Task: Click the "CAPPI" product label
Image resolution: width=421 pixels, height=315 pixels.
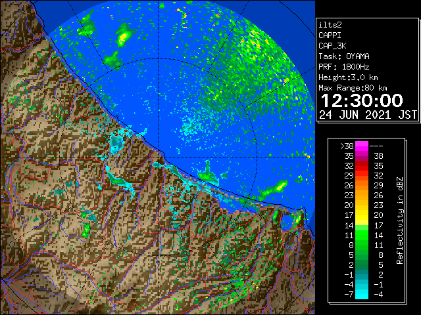Action: [330, 35]
